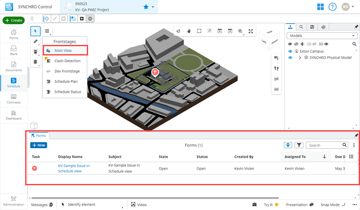360x210 pixels.
Task: Open KV-Sample Issue in Schedule view link
Action: [x=74, y=168]
